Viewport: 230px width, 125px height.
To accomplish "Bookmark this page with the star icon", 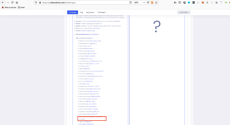I will (x=156, y=2).
